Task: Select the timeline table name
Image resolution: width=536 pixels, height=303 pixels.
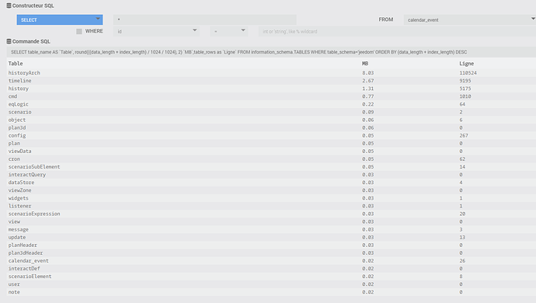Action: [20, 81]
